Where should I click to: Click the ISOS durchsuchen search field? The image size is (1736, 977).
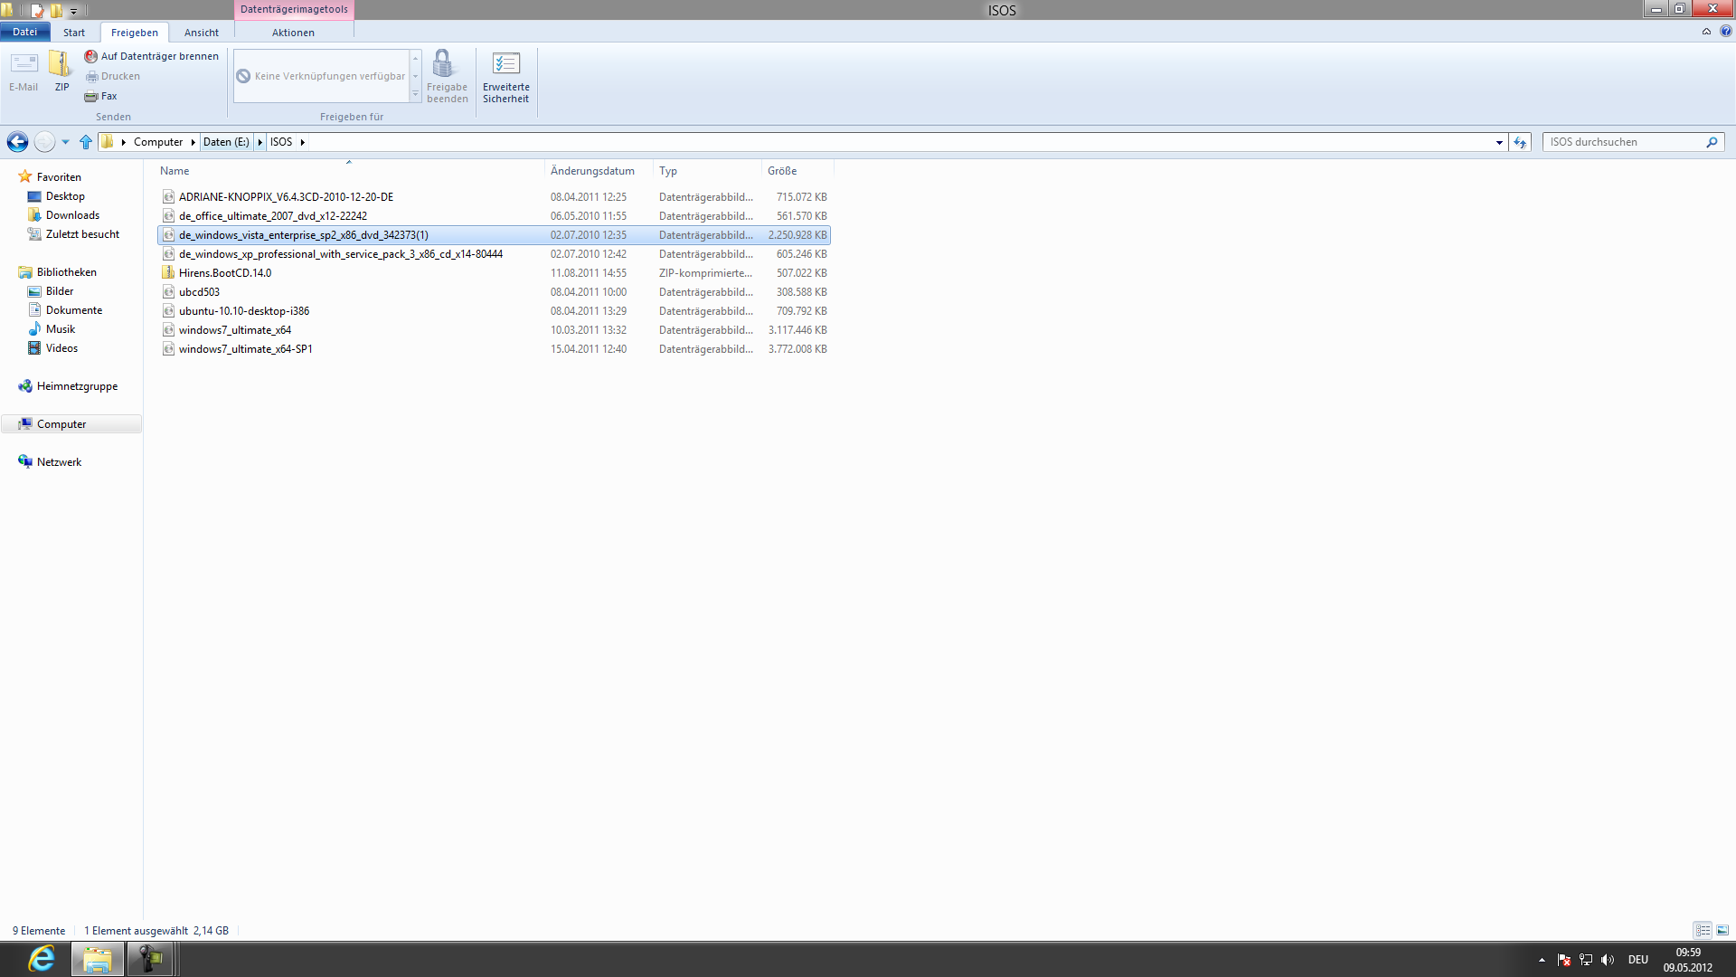click(x=1623, y=142)
